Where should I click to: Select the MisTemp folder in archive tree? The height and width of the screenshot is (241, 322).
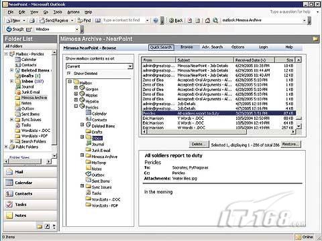point(99,163)
